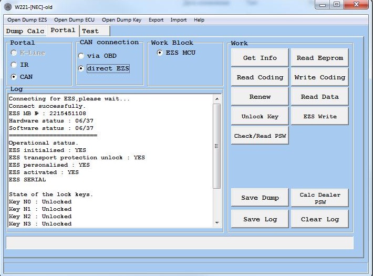The width and height of the screenshot is (373, 276).
Task: Click the 'EZS activated : YES' log line
Action: [44, 172]
